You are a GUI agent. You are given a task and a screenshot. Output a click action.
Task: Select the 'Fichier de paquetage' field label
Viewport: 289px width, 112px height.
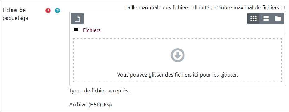click(x=15, y=14)
